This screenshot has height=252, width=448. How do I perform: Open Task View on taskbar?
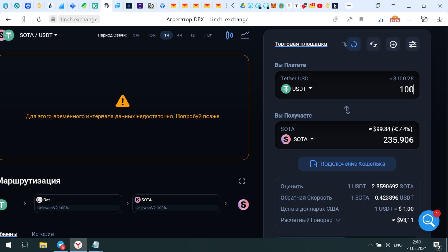coord(25,245)
